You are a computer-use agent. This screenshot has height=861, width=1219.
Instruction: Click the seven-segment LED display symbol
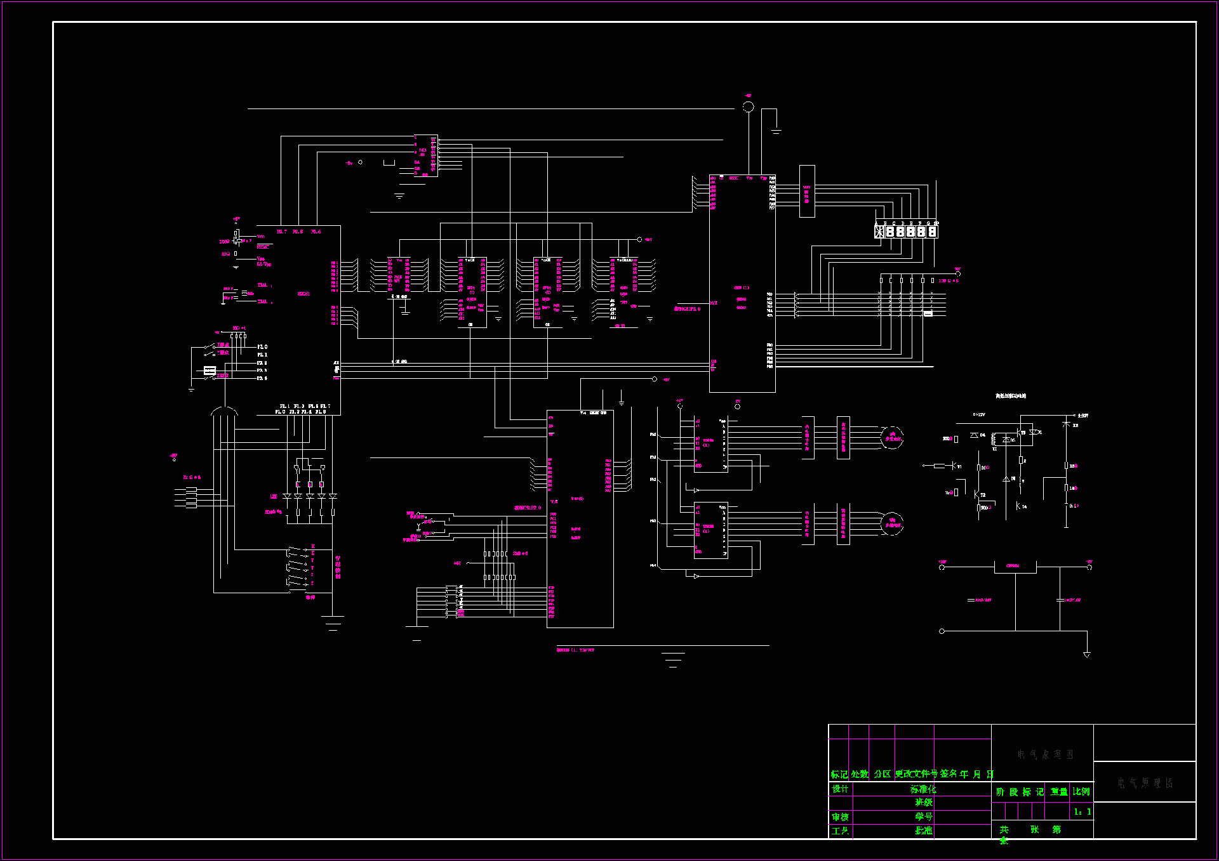point(906,232)
